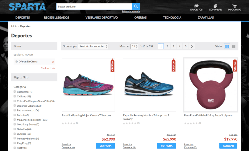
Task: Go to results page 2
Action: 167,47
